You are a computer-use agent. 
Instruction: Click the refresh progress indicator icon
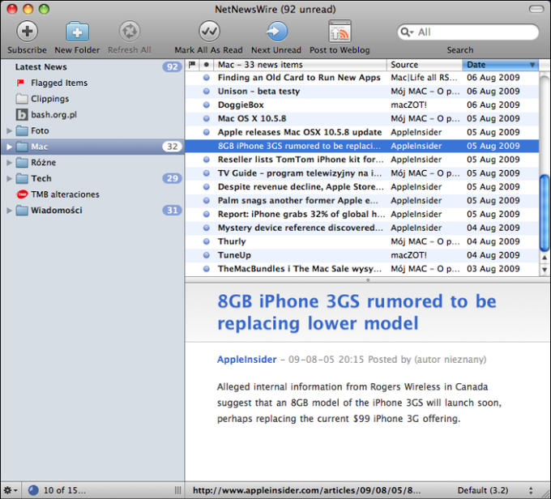pyautogui.click(x=33, y=490)
